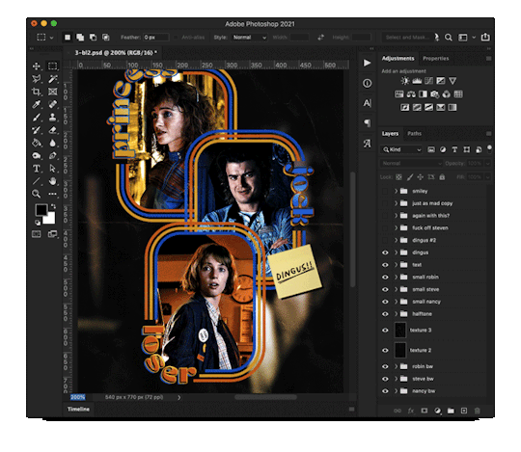This screenshot has width=521, height=452.
Task: Hide the text group layer
Action: [385, 265]
